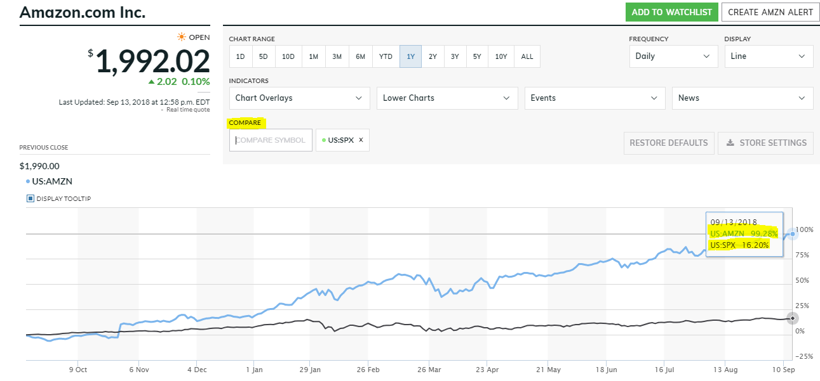
Task: Click the 1 Jan axis label
Action: click(254, 369)
